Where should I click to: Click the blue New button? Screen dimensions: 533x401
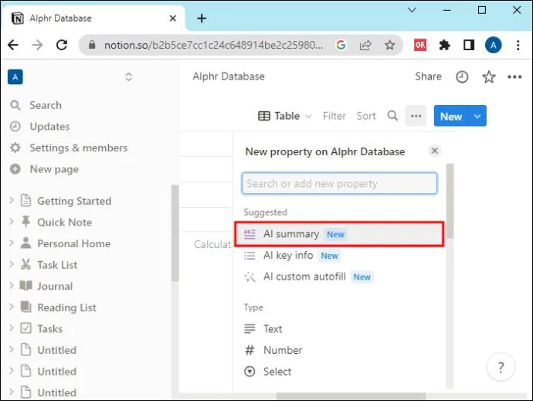[451, 116]
